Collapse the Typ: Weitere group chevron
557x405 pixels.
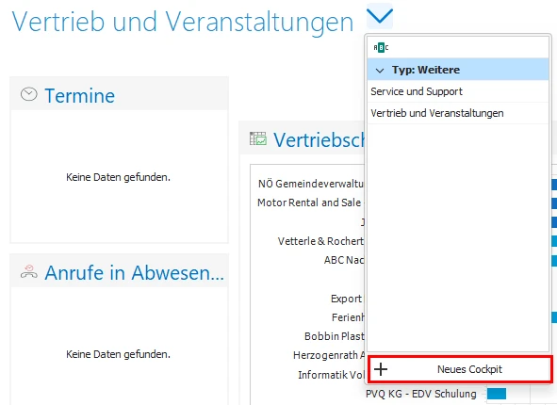coord(380,71)
